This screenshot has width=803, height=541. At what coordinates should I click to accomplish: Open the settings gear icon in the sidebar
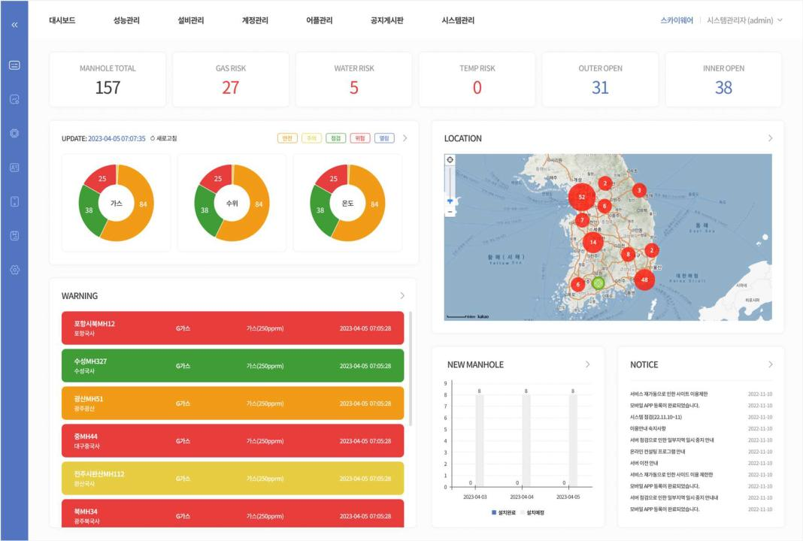[14, 270]
